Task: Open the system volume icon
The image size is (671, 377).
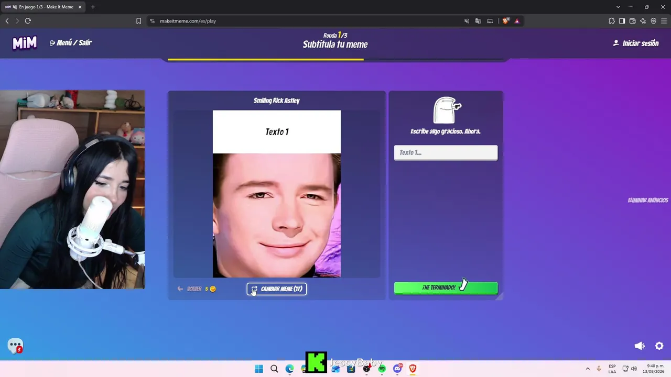Action: (x=634, y=369)
